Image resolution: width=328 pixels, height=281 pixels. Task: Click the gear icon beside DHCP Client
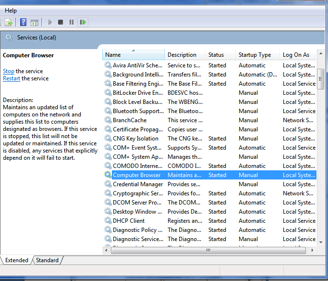(x=108, y=221)
